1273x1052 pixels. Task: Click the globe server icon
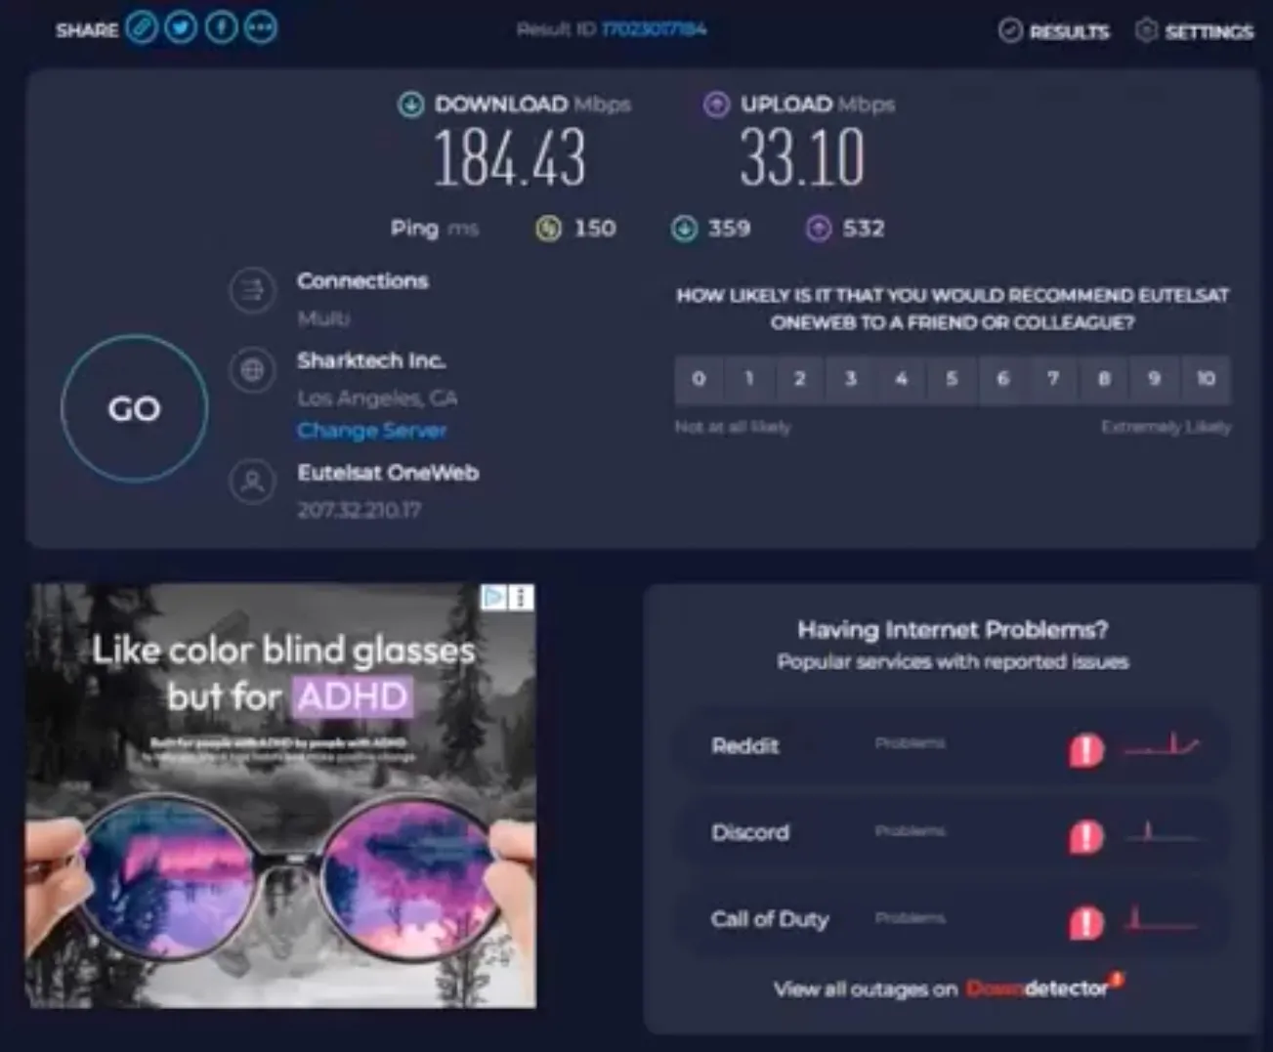point(252,370)
